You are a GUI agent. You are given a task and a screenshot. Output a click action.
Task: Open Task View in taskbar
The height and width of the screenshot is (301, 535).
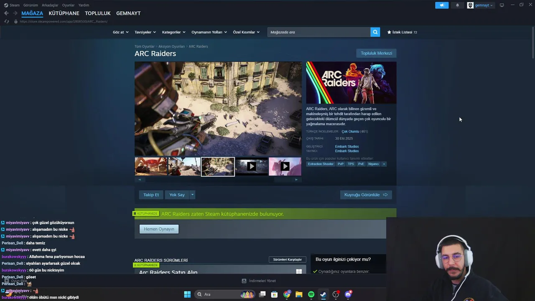point(262,294)
